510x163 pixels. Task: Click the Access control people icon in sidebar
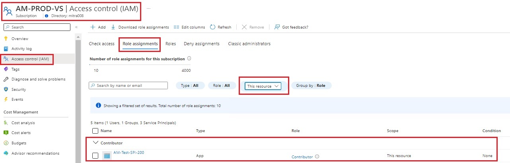coord(6,59)
